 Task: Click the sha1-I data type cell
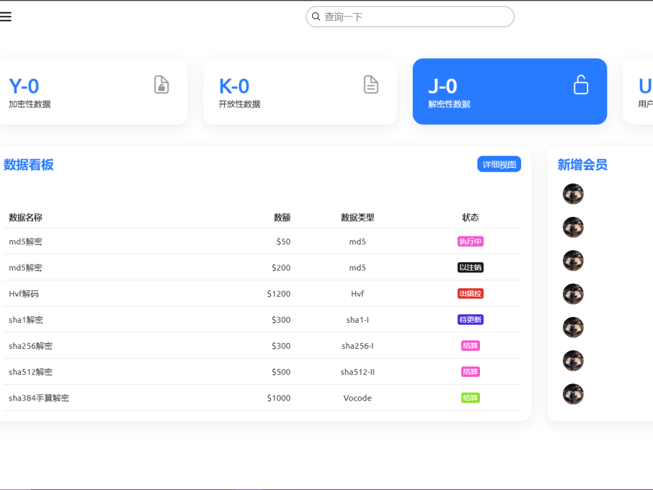[x=357, y=319]
